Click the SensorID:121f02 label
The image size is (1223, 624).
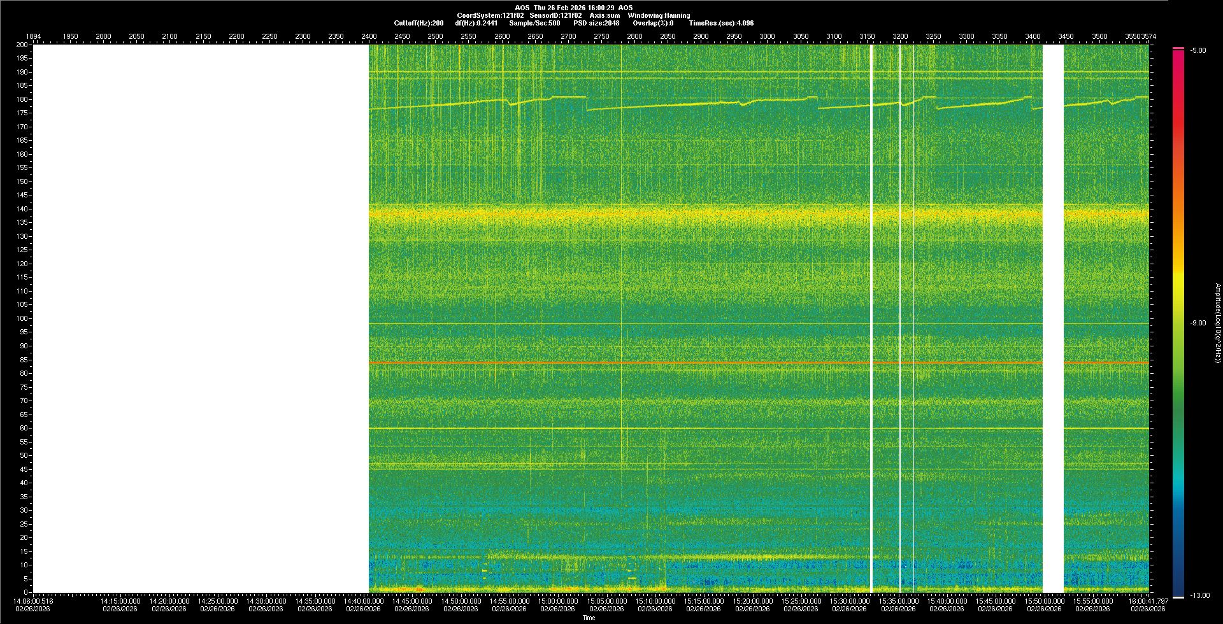(555, 15)
